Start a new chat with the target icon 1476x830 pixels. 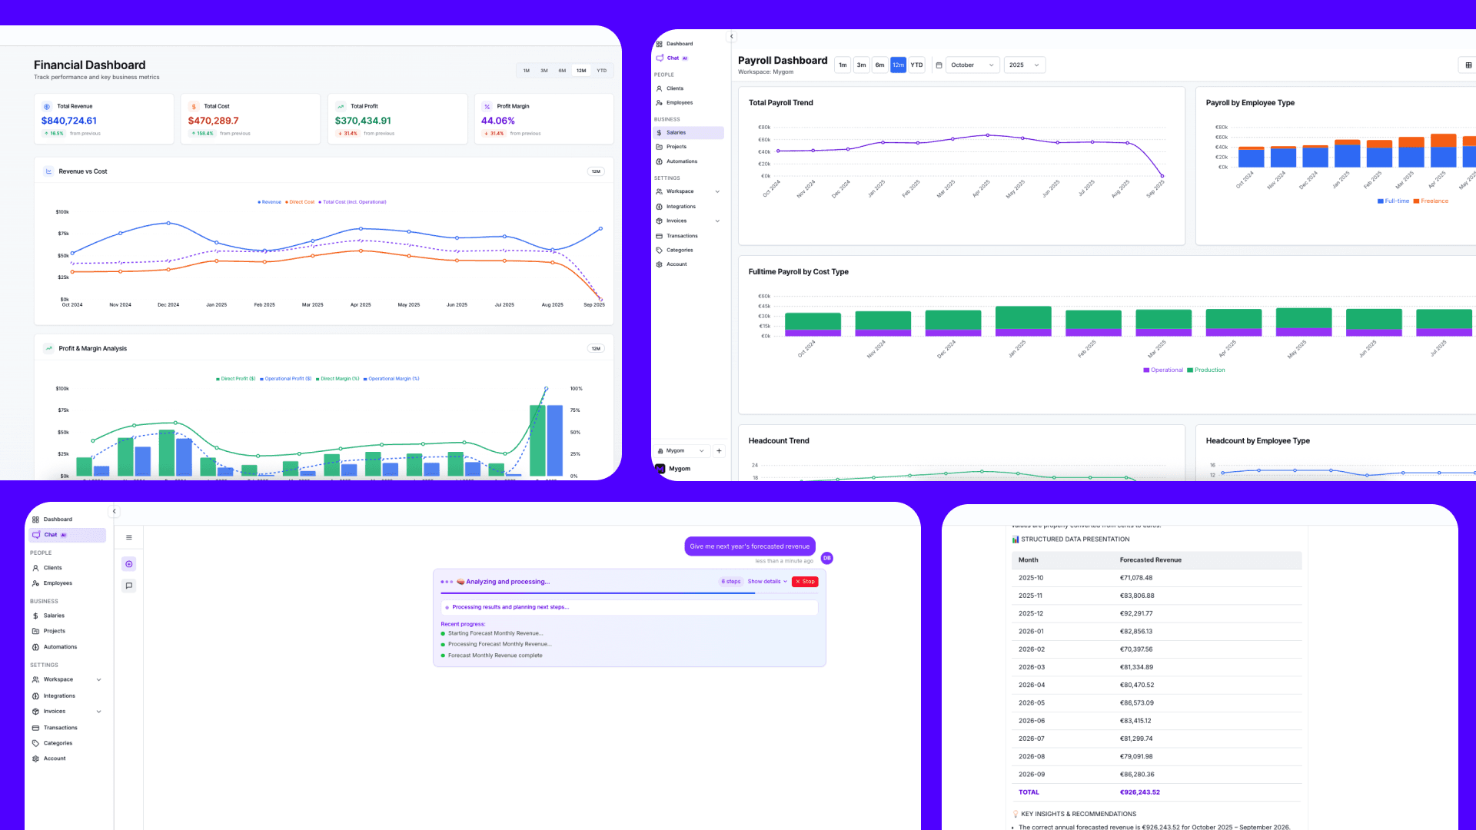[128, 563]
